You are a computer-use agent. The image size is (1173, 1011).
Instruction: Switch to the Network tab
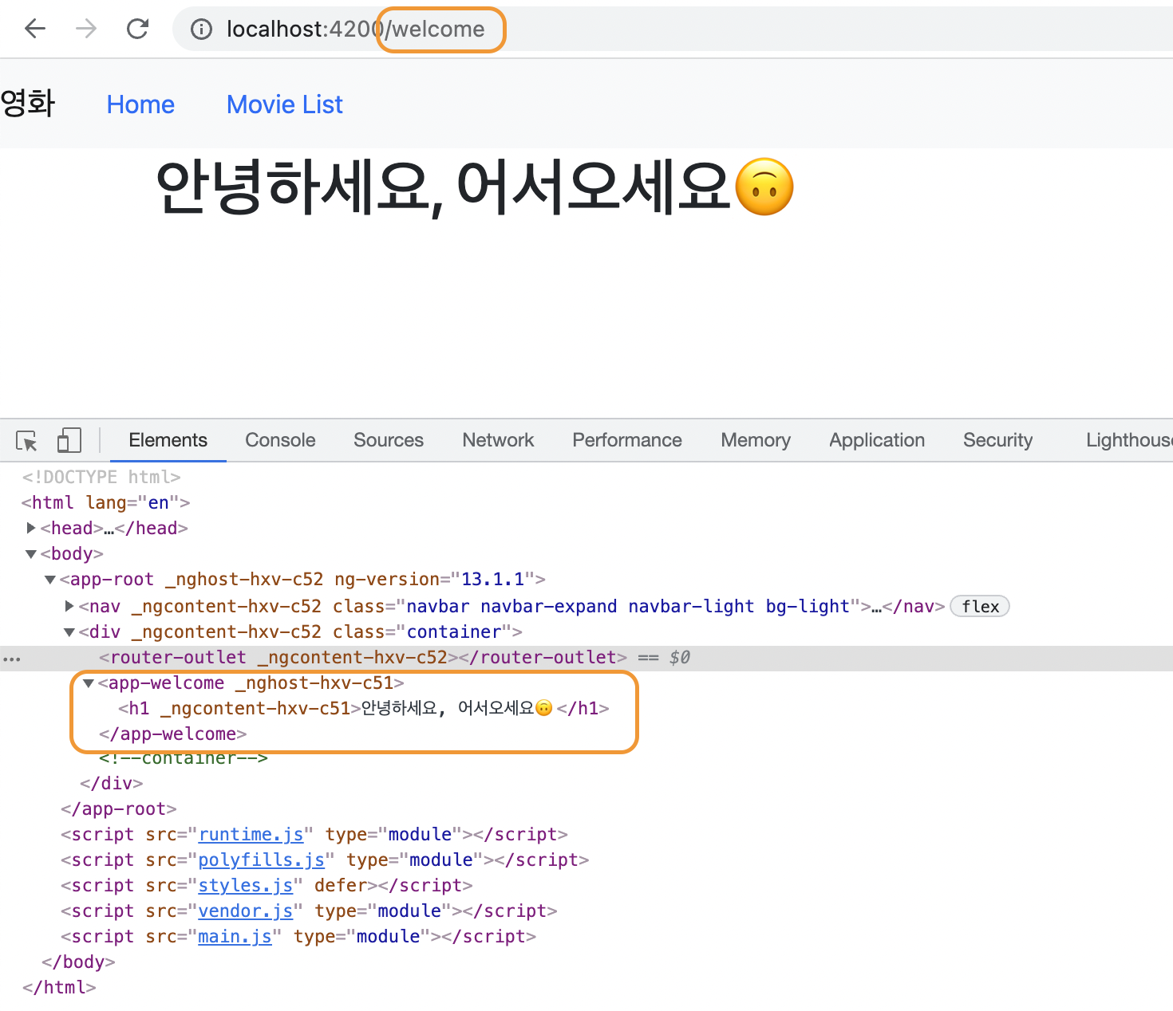pyautogui.click(x=498, y=440)
